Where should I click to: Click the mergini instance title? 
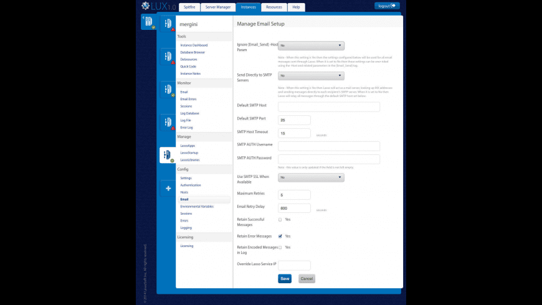(x=188, y=24)
